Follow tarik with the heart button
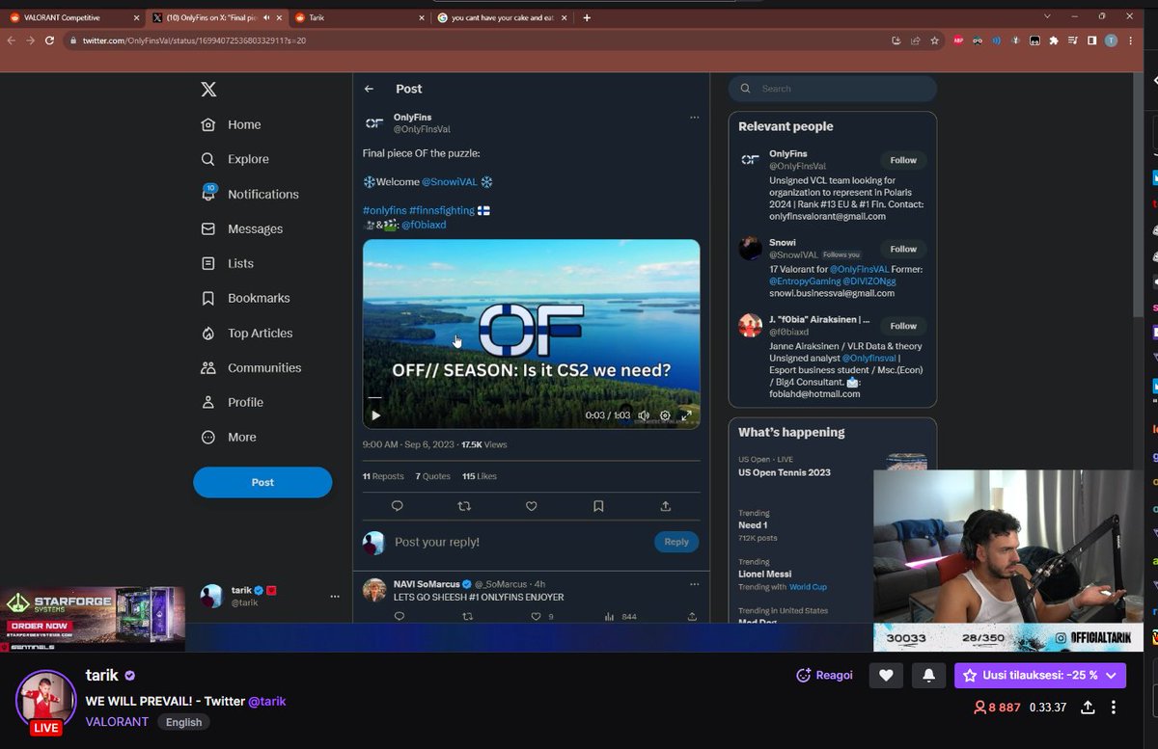 (x=887, y=677)
